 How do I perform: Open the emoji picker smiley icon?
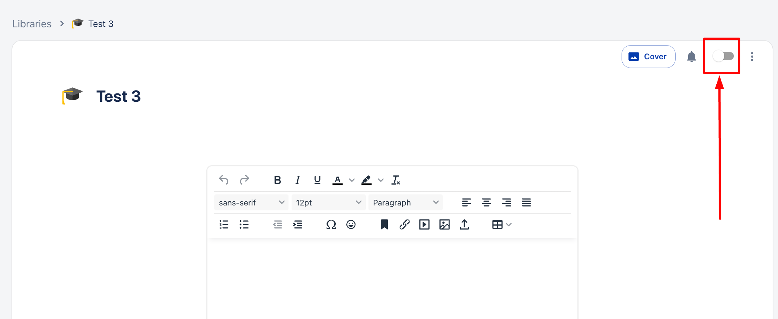pos(351,225)
